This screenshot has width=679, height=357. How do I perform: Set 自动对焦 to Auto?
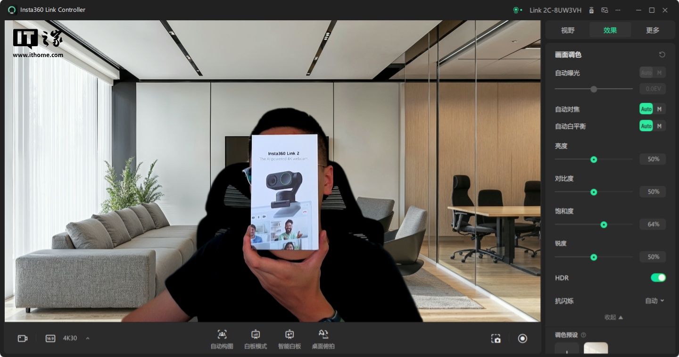pos(646,109)
